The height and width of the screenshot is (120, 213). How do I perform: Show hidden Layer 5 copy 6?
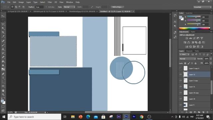[x=180, y=68]
